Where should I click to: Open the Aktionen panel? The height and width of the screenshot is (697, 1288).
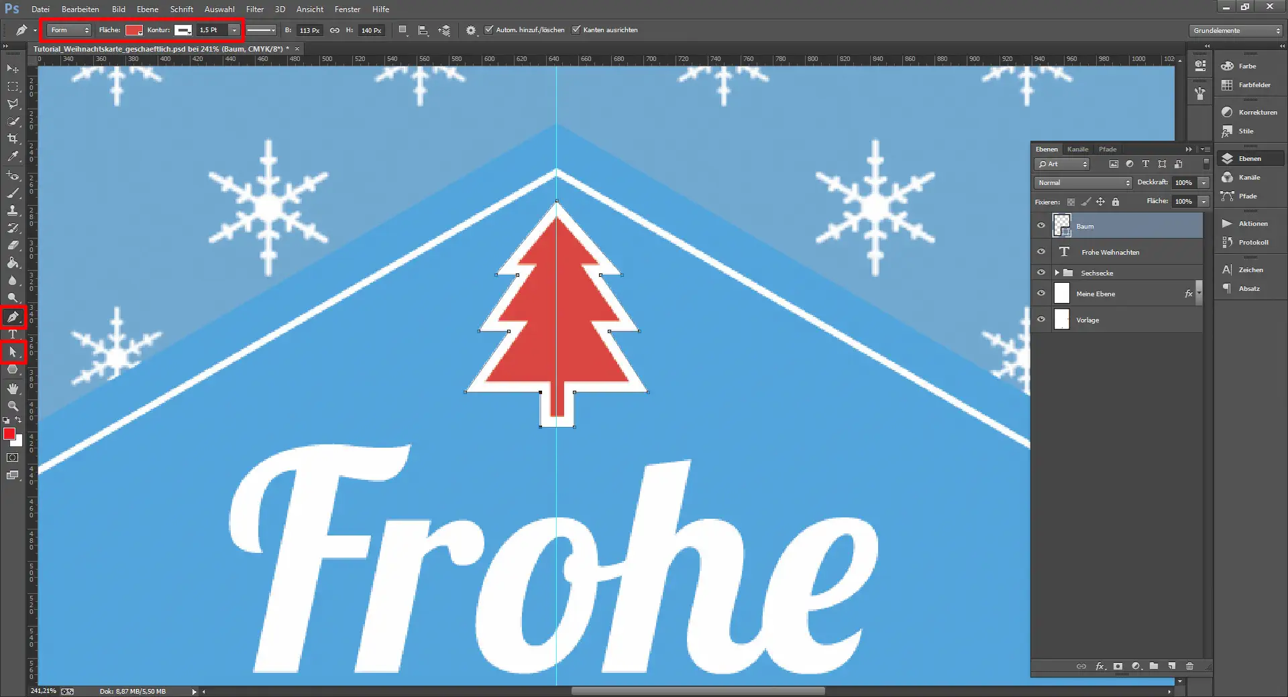(x=1249, y=223)
